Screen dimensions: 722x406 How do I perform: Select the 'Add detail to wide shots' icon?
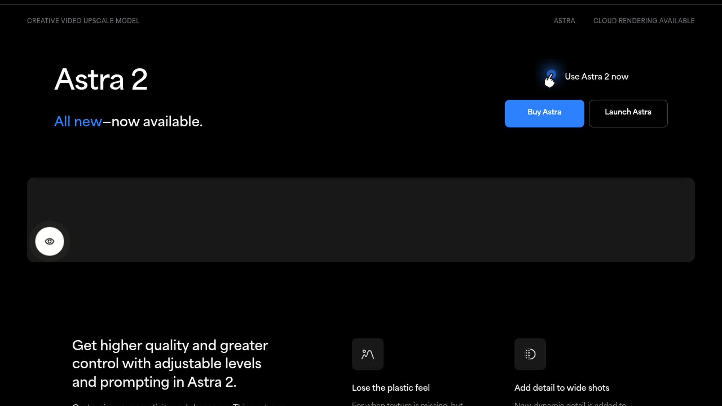coord(530,354)
